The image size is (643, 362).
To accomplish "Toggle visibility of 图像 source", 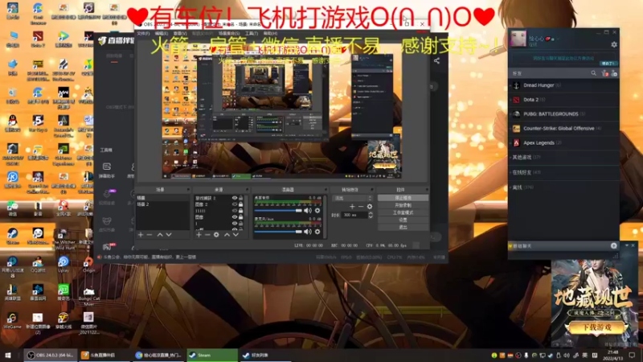I will click(x=235, y=216).
